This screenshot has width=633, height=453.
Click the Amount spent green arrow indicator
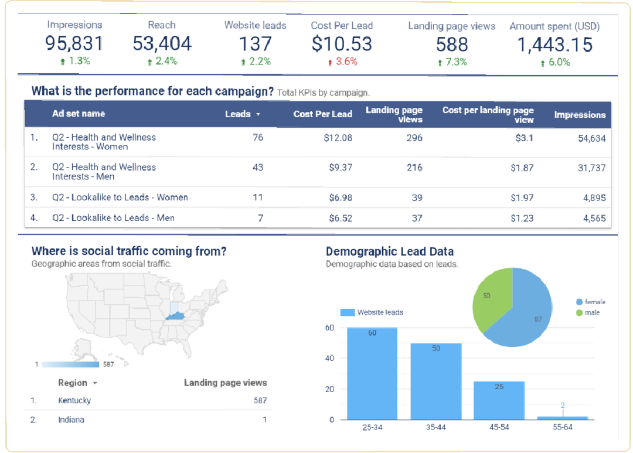[542, 63]
